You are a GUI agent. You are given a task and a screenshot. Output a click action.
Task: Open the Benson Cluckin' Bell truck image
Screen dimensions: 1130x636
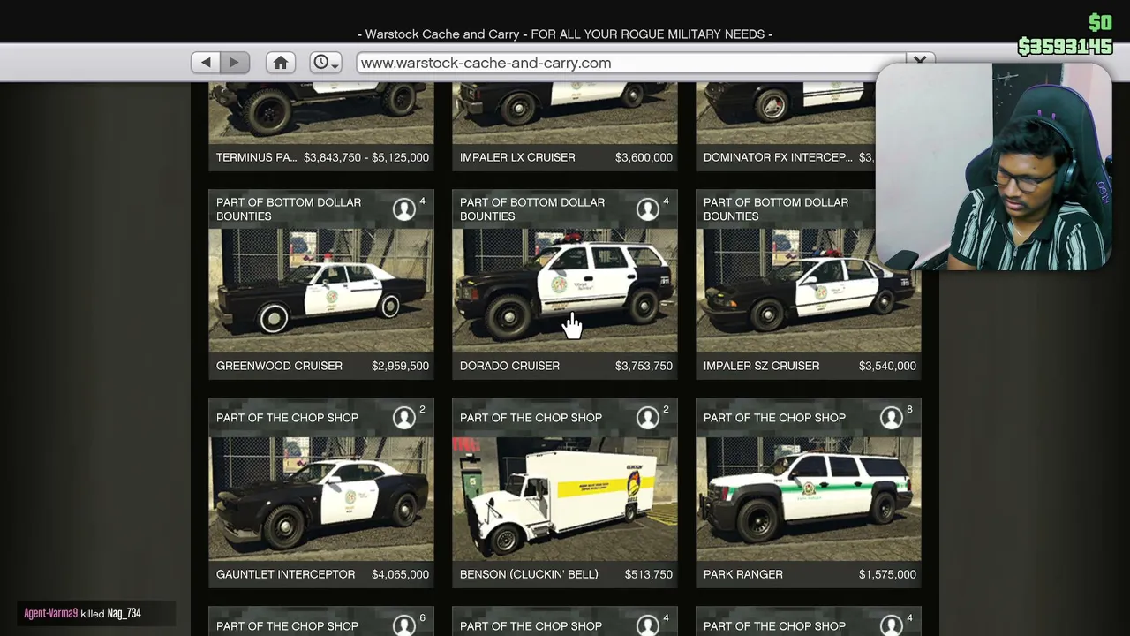point(565,499)
